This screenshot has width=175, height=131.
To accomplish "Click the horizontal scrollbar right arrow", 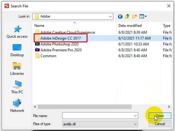I will coord(169,107).
